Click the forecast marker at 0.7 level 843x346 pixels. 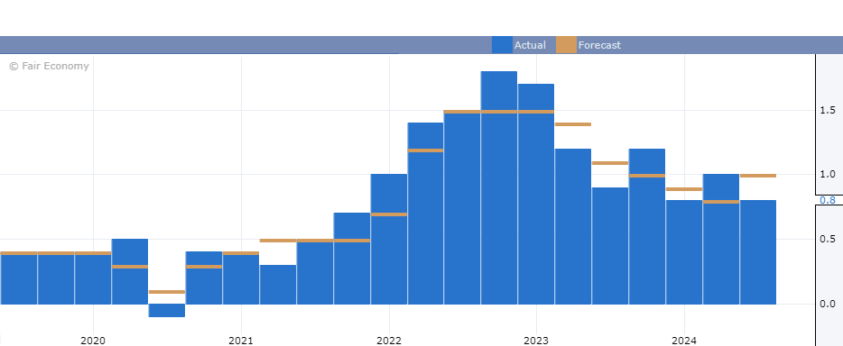[388, 214]
